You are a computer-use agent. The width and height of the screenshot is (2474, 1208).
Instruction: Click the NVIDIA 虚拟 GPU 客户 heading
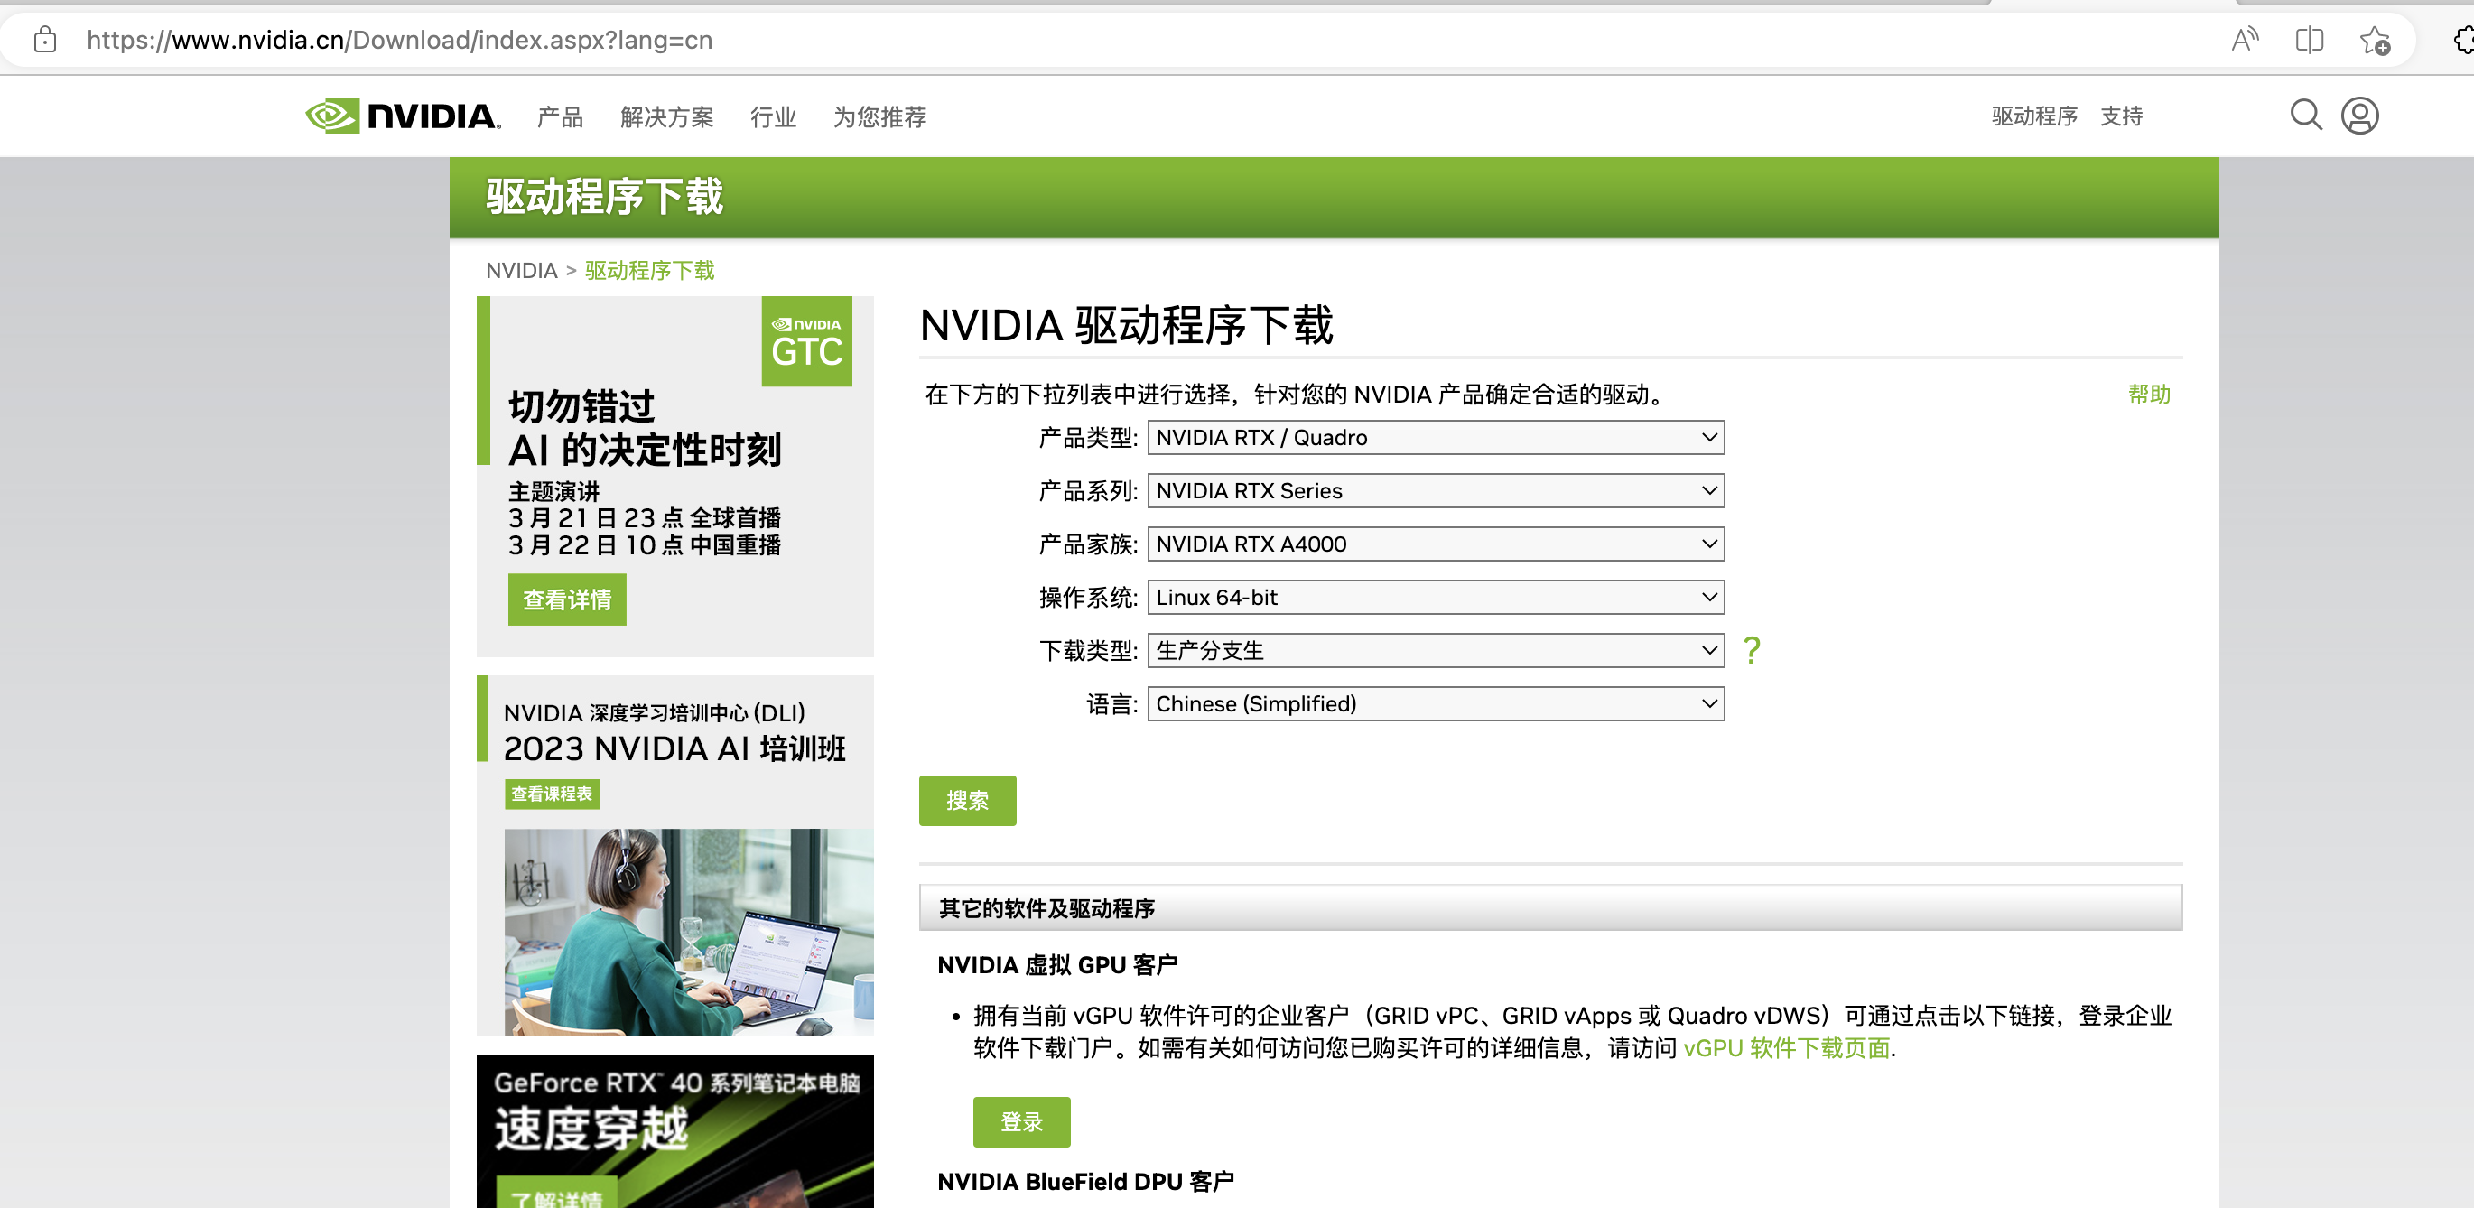click(1057, 964)
